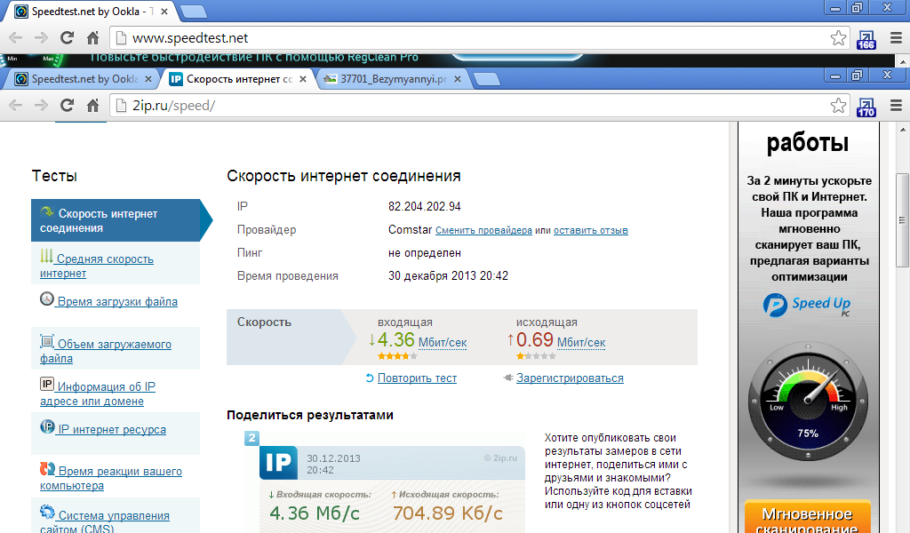Reload the 2ip.ru speed page
This screenshot has width=910, height=533.
(68, 106)
